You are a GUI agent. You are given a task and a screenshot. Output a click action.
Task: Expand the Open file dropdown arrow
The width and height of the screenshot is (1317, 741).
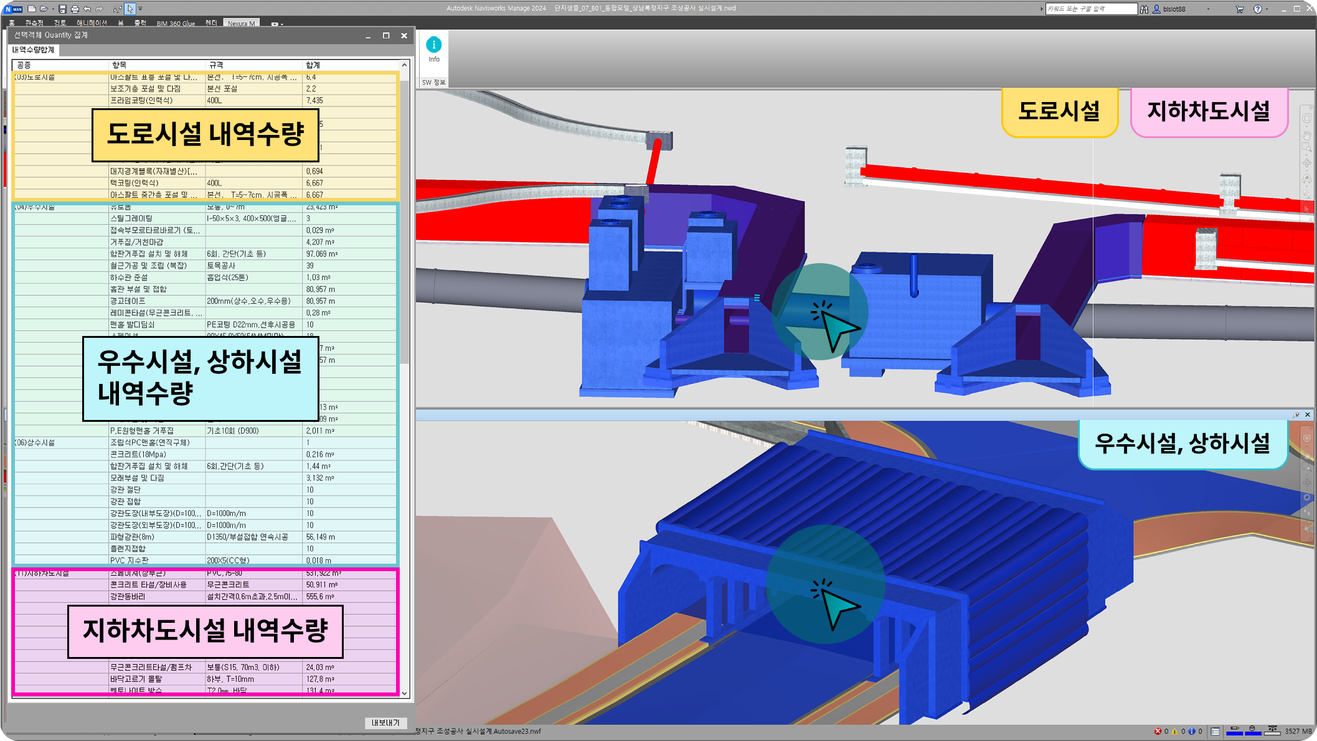coord(52,9)
